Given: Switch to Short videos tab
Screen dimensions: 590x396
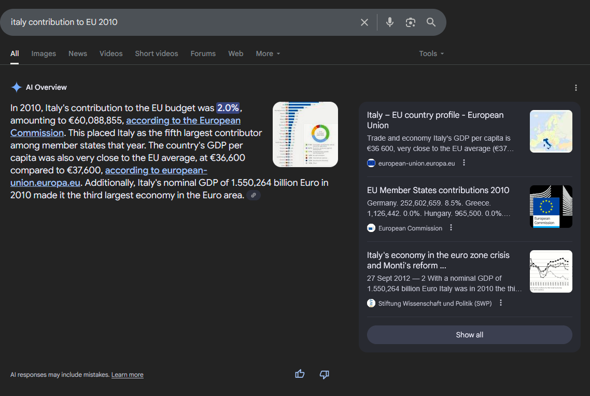Looking at the screenshot, I should (157, 53).
